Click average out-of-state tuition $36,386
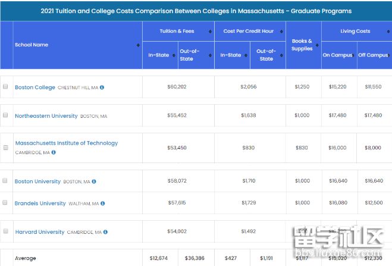This screenshot has width=392, height=266. tap(195, 258)
